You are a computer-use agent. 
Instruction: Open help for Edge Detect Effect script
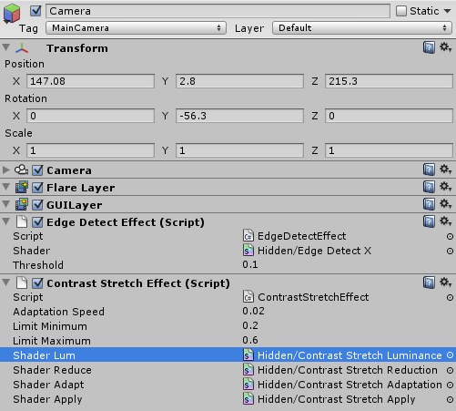pos(429,221)
